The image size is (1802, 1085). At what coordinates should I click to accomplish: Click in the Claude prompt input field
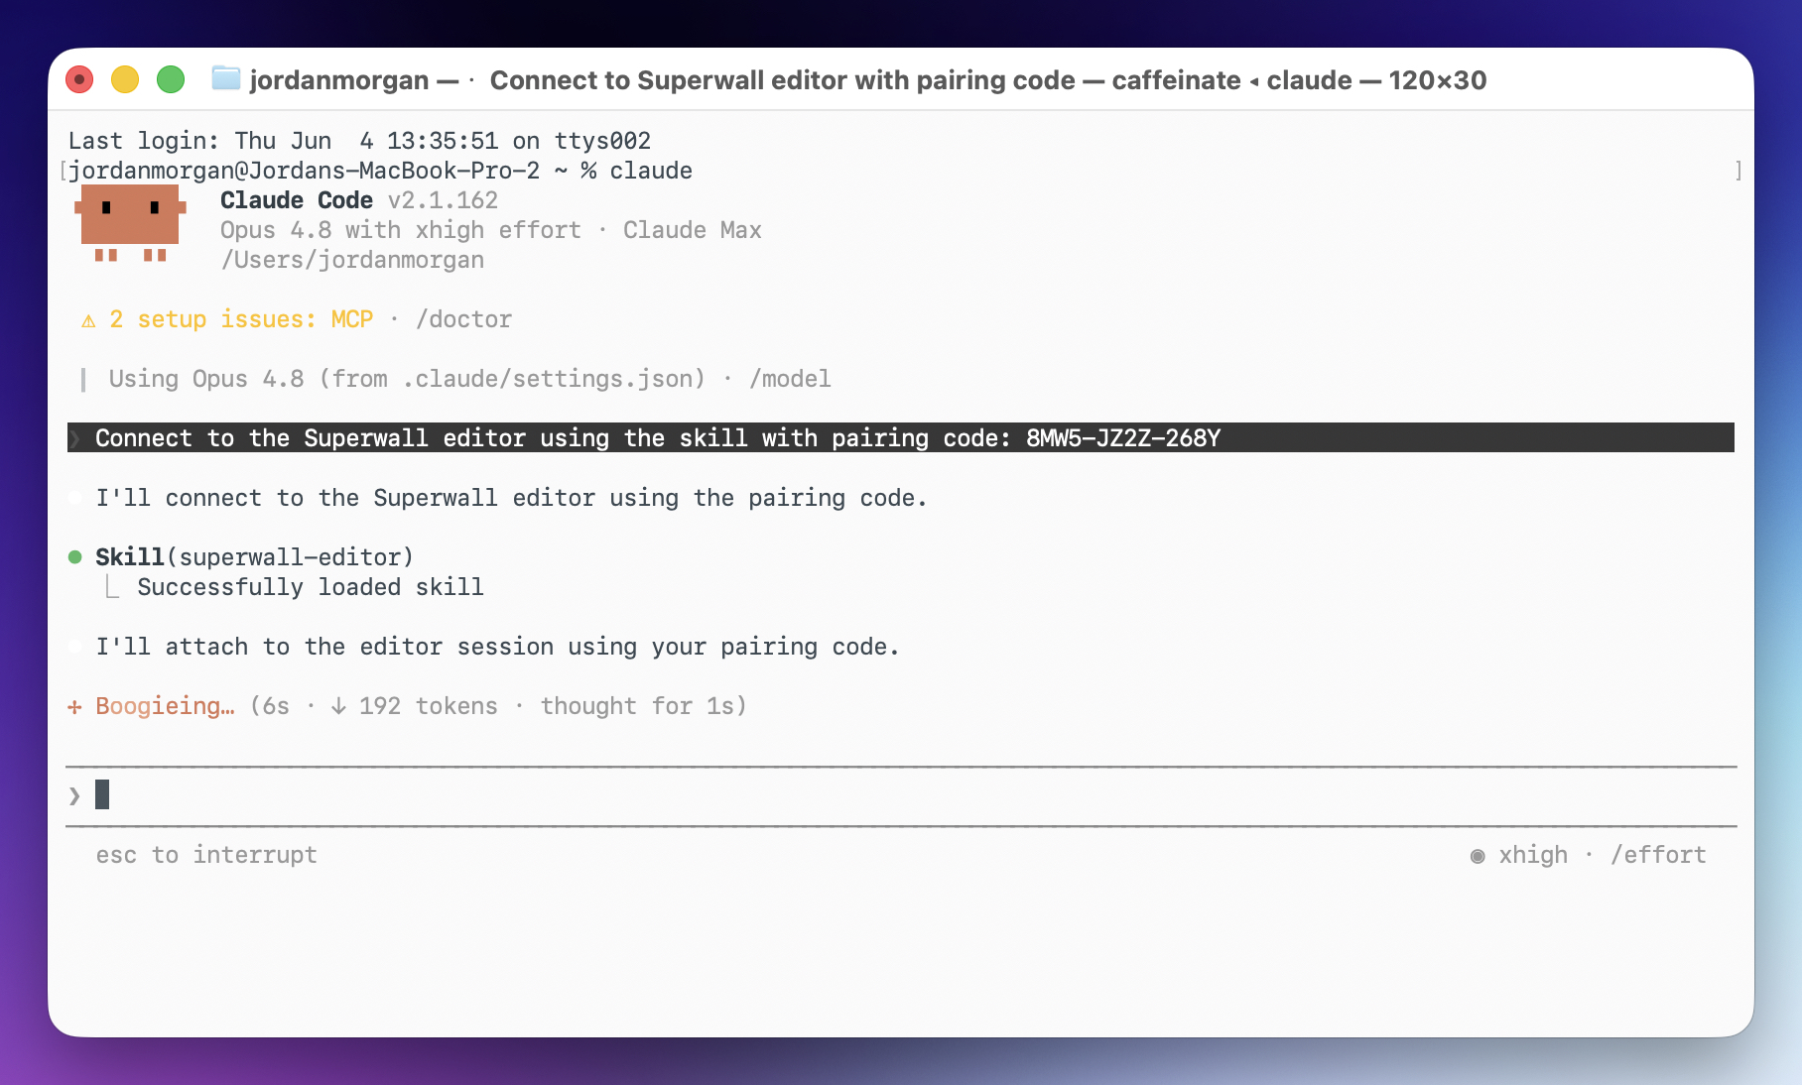tap(901, 795)
